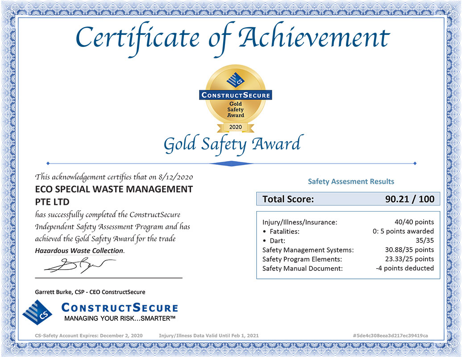Click the Dart bullet item
Viewport: 462px width, 357px height.
tap(274, 241)
